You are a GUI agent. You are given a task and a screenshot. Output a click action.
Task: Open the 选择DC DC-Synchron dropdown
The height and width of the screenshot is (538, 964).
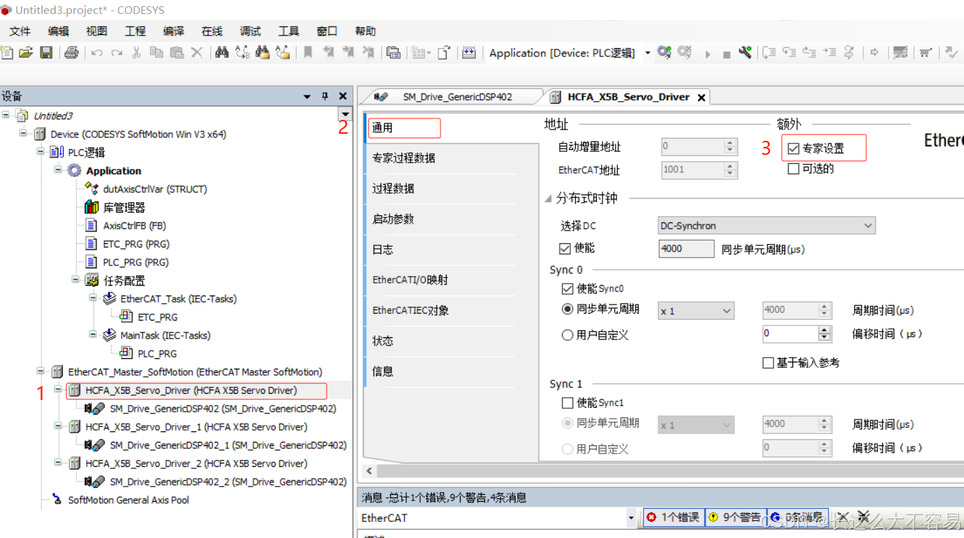pyautogui.click(x=766, y=225)
